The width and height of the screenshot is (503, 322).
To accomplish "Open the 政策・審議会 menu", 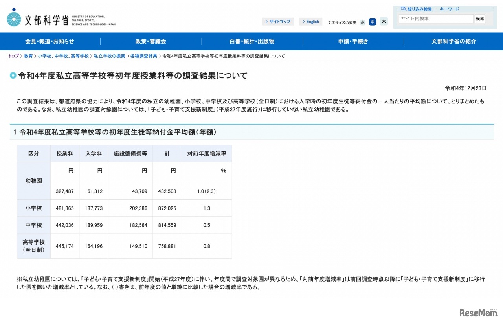I will click(x=151, y=41).
